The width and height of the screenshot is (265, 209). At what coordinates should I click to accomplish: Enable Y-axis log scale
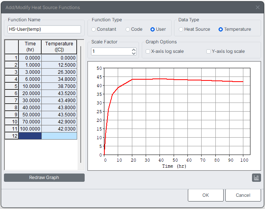226,51
